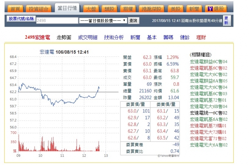Screen dimensions: 249x165
Task: Click the 開盤 price value 62.3
Action: [x=147, y=57]
